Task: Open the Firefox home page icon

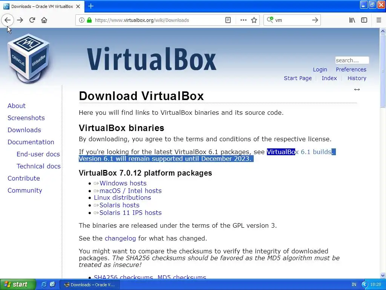Action: click(44, 20)
